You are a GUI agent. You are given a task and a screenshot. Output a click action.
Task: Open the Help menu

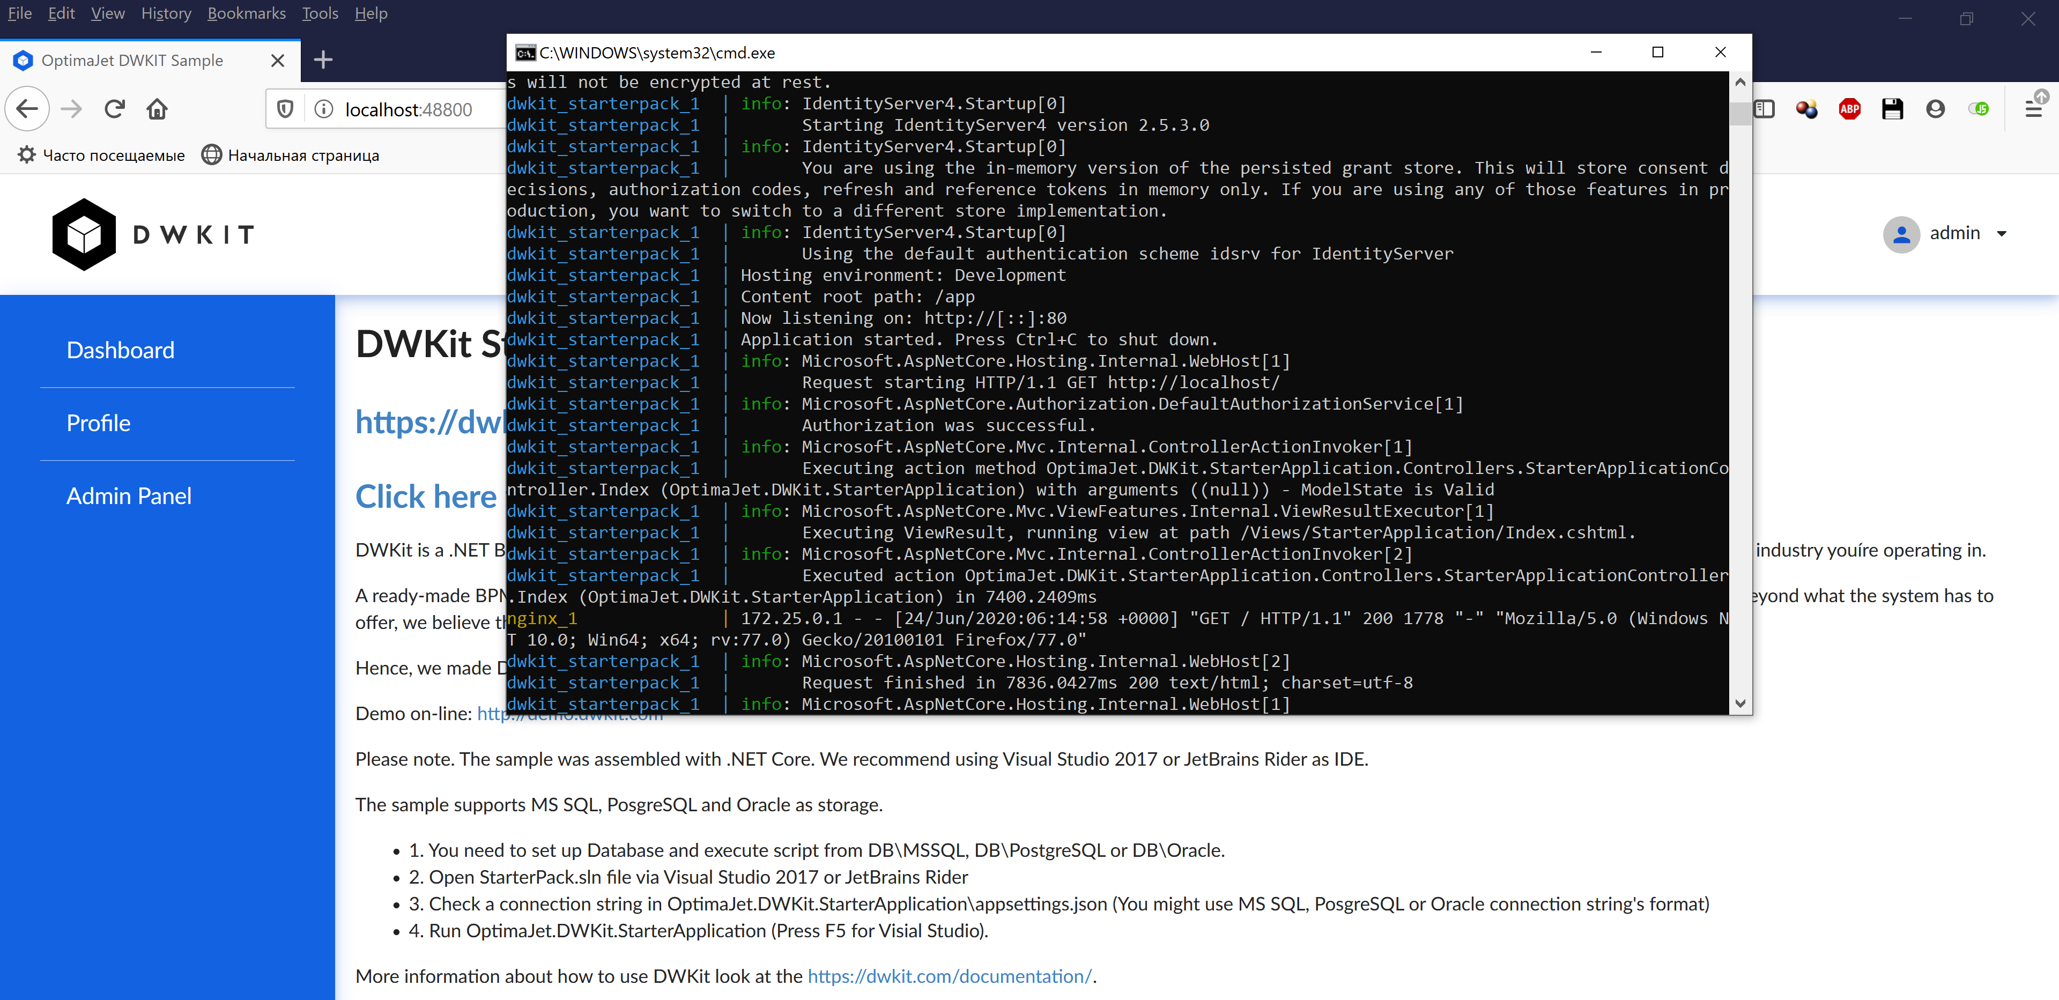click(x=370, y=13)
